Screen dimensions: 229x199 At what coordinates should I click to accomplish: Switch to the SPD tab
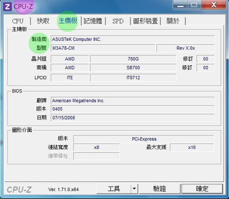(x=118, y=21)
